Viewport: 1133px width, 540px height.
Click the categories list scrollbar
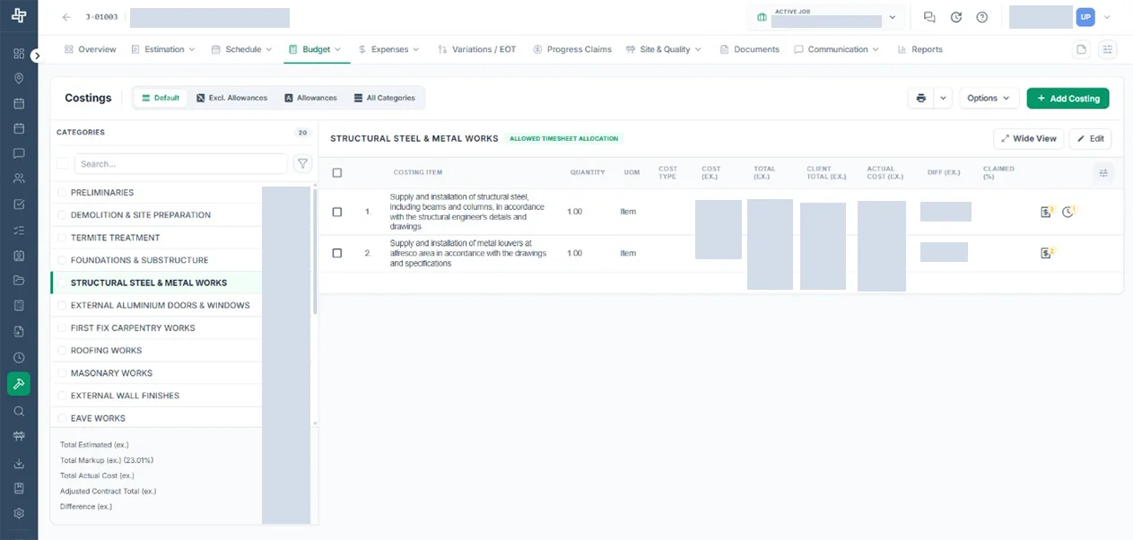(x=315, y=251)
